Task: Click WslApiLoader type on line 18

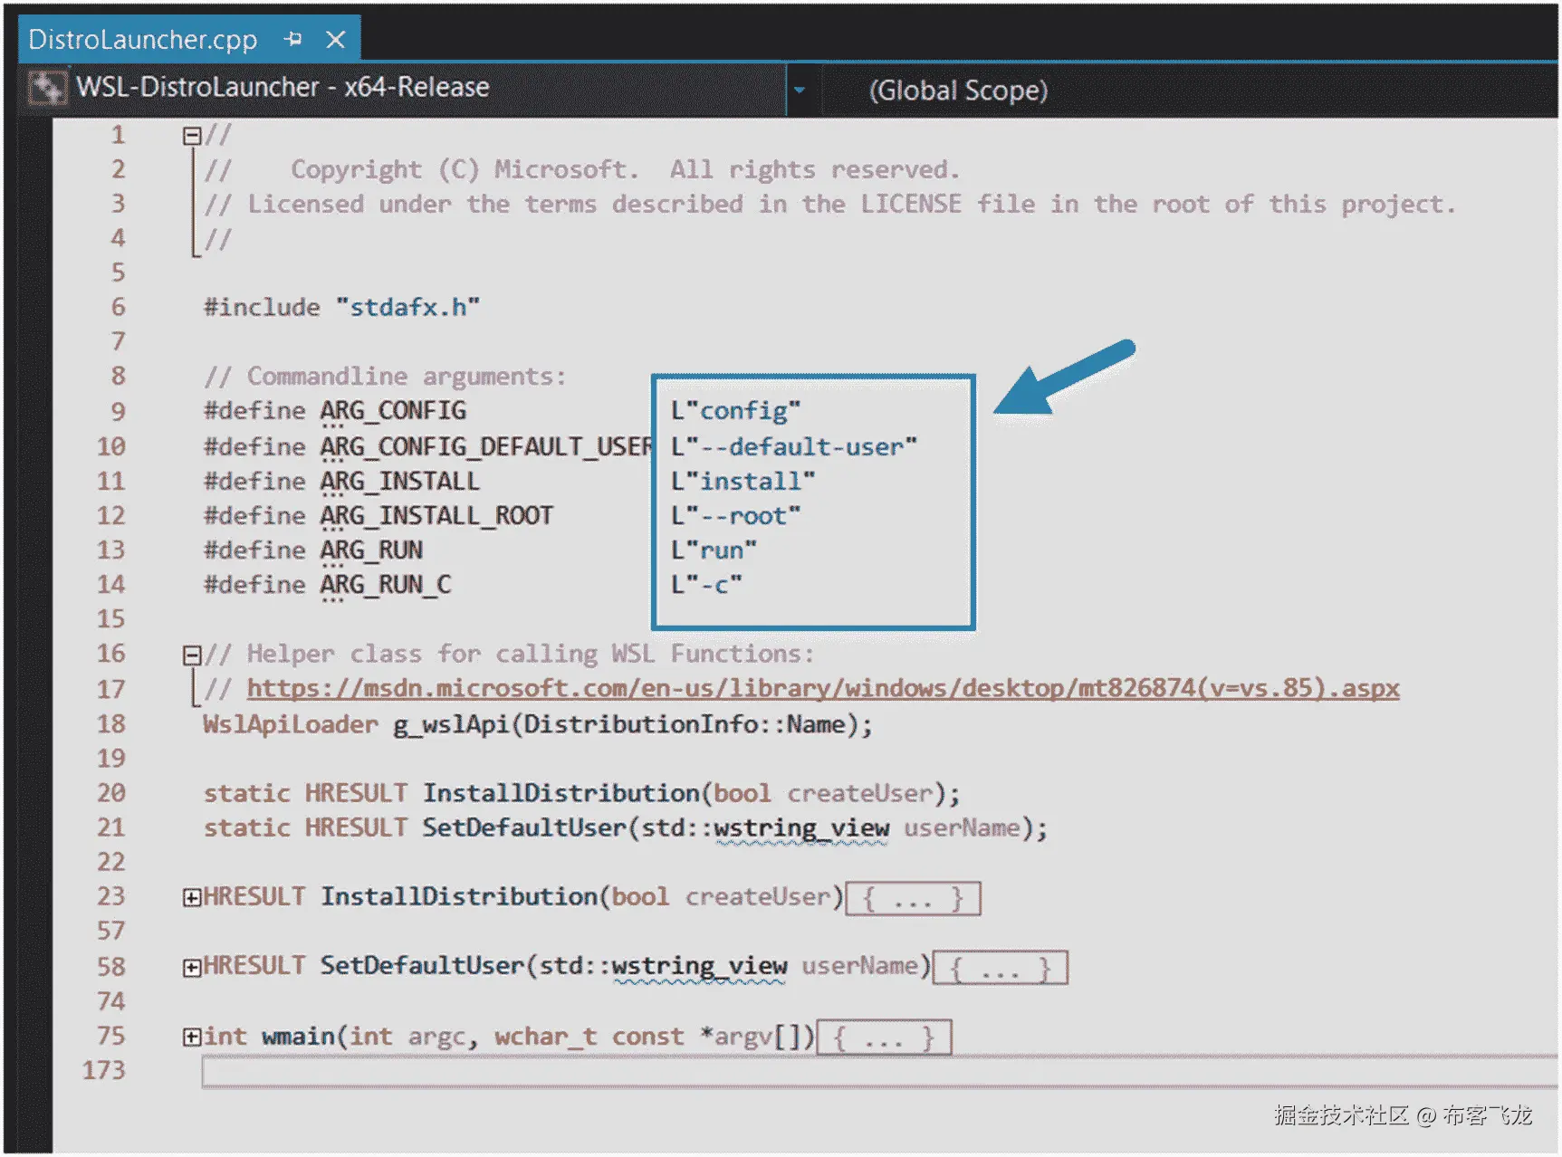Action: point(291,725)
